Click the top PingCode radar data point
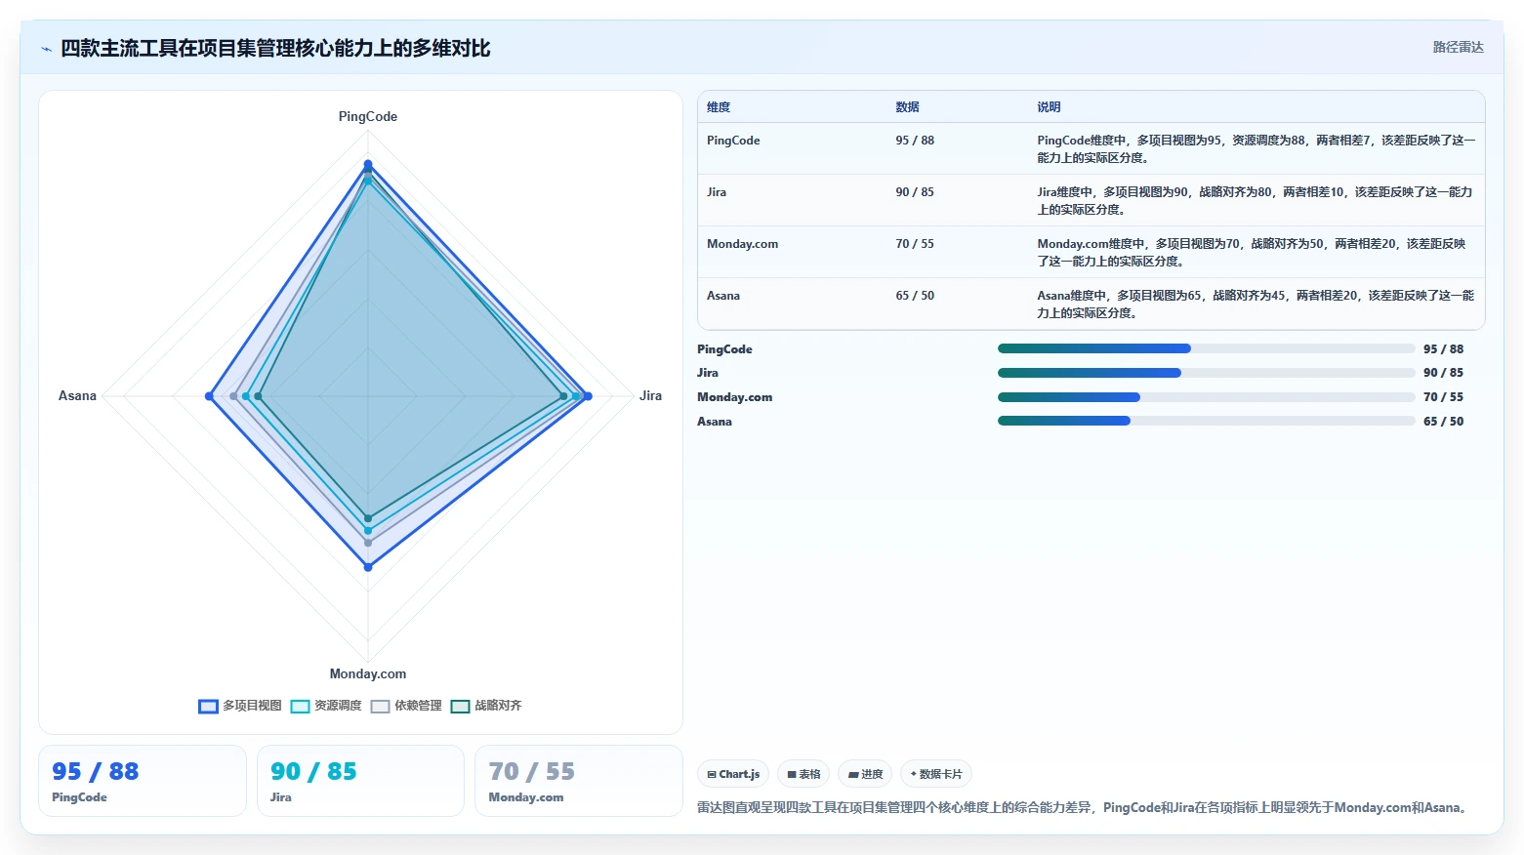This screenshot has height=855, width=1524. click(x=368, y=164)
